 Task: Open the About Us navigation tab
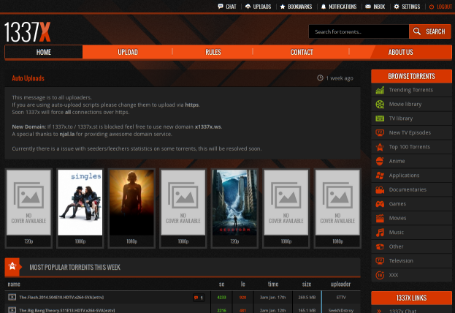tap(400, 52)
